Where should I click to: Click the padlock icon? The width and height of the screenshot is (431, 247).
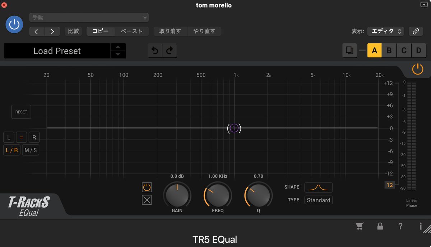coord(380,226)
